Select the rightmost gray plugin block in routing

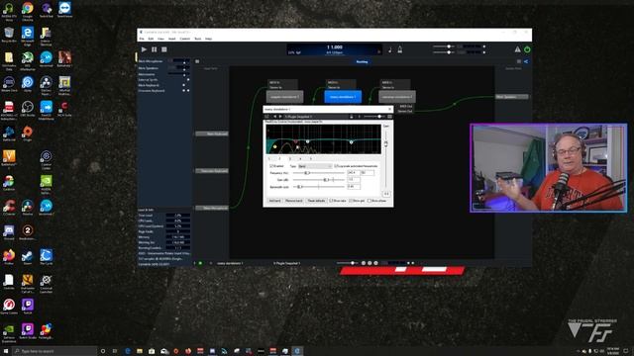[x=397, y=97]
